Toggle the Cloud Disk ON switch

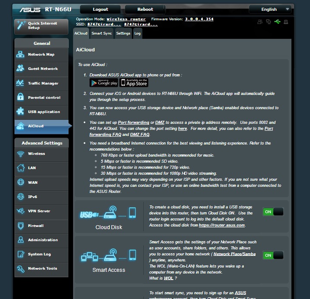point(273,211)
